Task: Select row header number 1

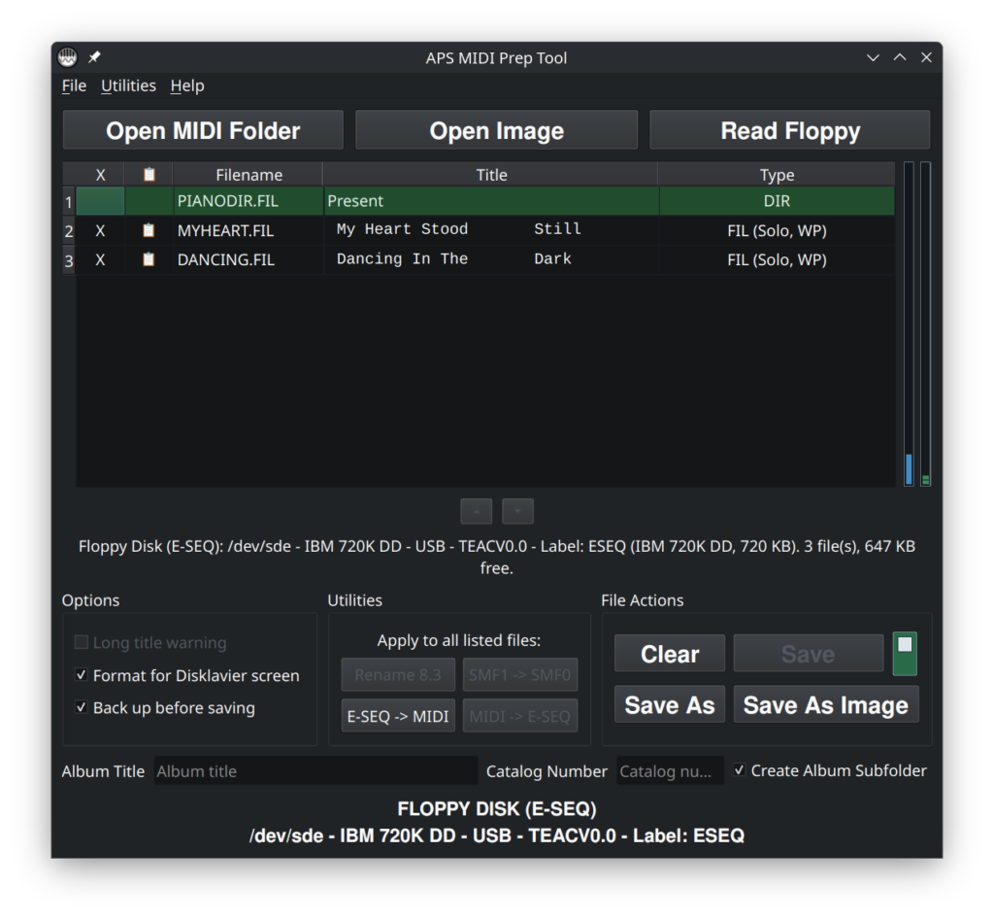Action: tap(69, 202)
